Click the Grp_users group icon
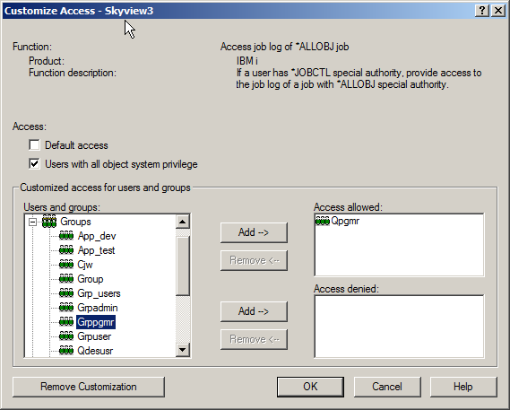510x410 pixels. point(66,293)
